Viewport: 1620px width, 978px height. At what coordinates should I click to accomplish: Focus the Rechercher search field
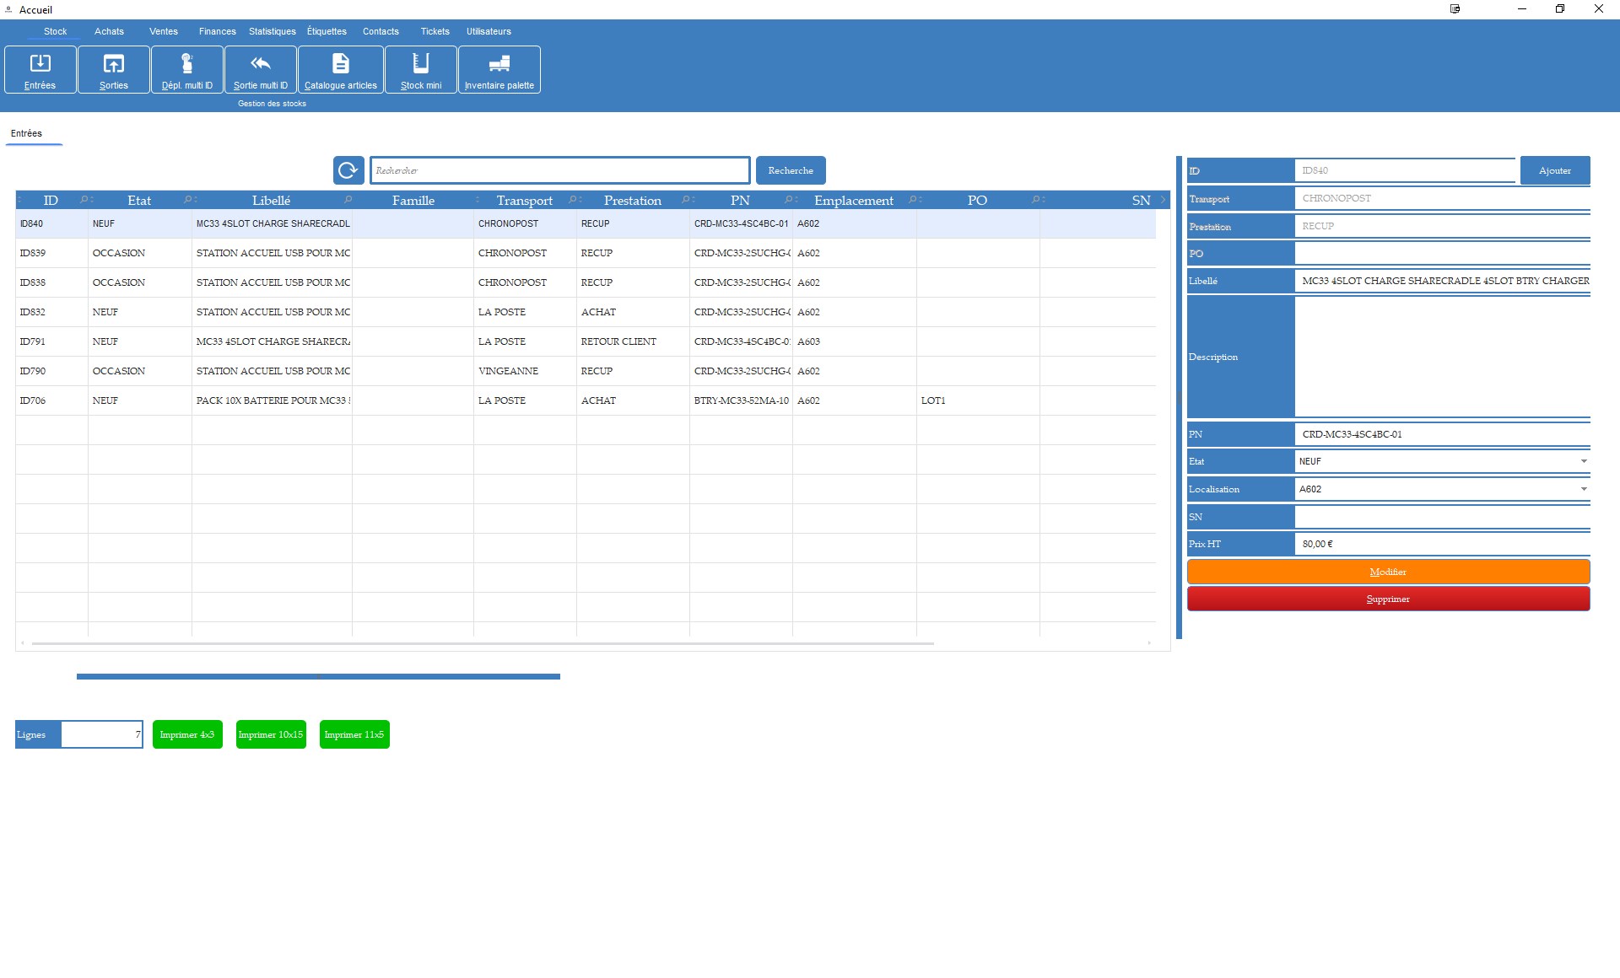pyautogui.click(x=559, y=170)
